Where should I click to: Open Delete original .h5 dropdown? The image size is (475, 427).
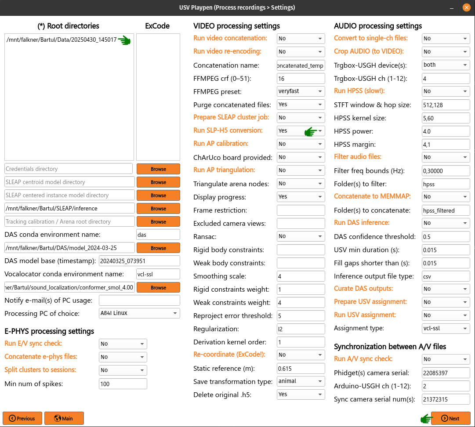[301, 394]
